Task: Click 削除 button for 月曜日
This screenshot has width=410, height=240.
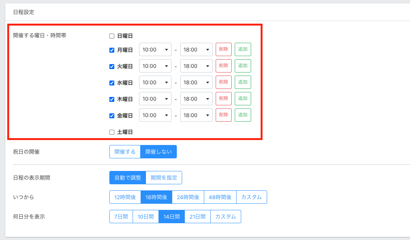Action: click(224, 50)
